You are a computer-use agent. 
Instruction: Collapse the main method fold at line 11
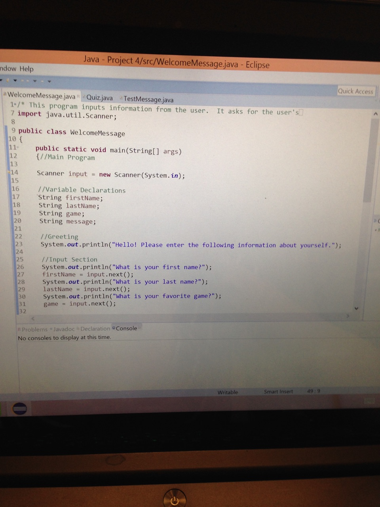click(x=17, y=147)
